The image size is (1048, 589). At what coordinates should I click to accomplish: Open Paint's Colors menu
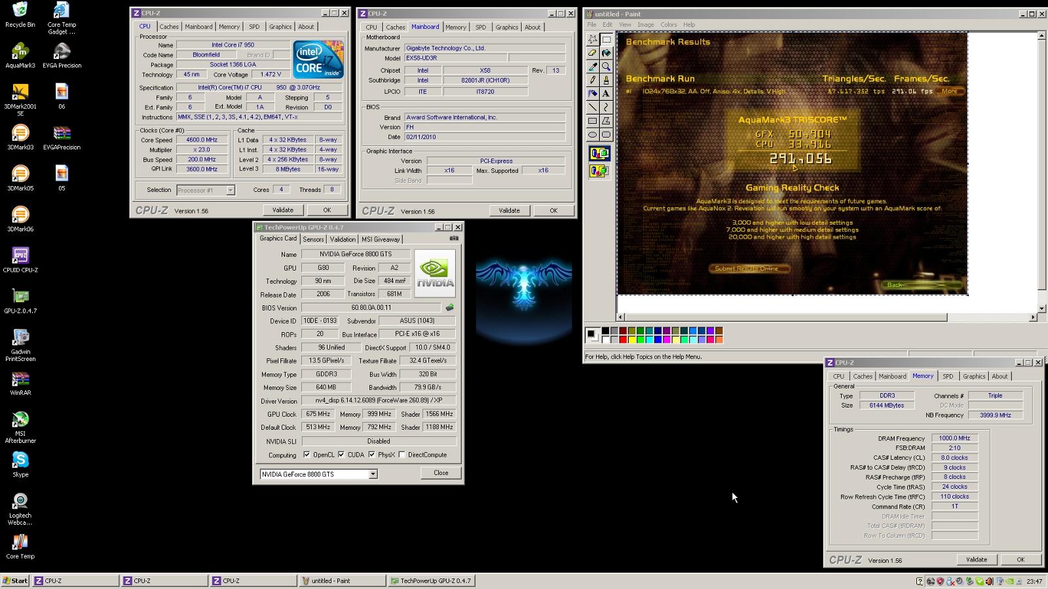tap(669, 25)
